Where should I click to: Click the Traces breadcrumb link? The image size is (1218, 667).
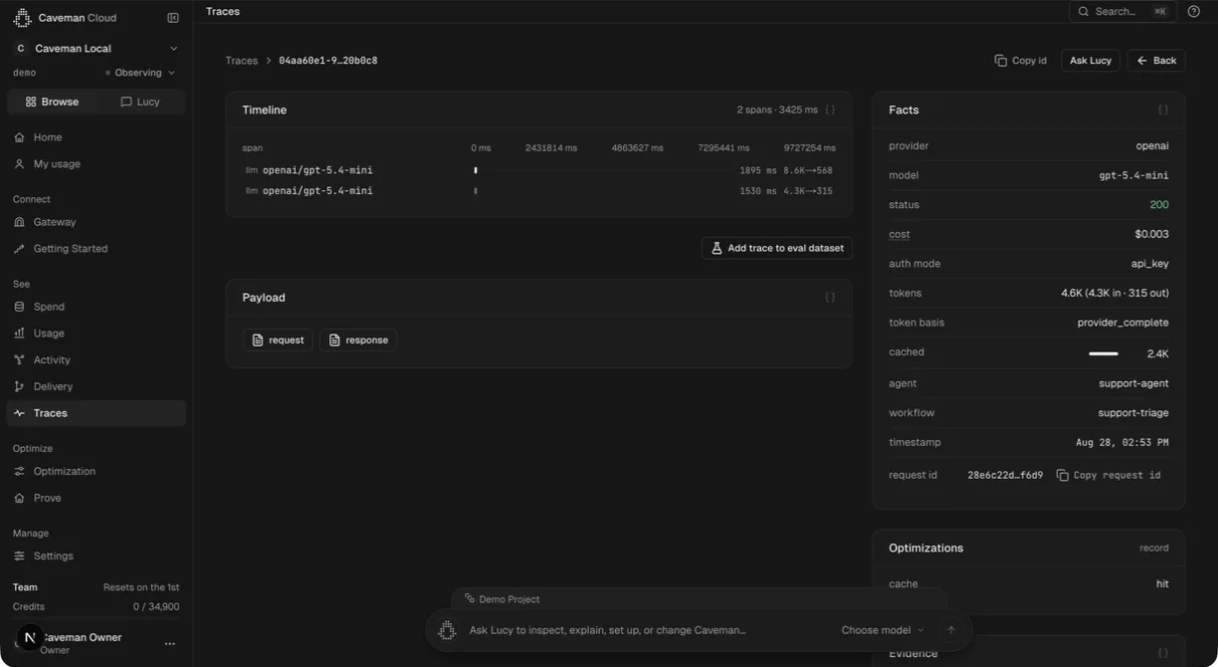point(242,61)
